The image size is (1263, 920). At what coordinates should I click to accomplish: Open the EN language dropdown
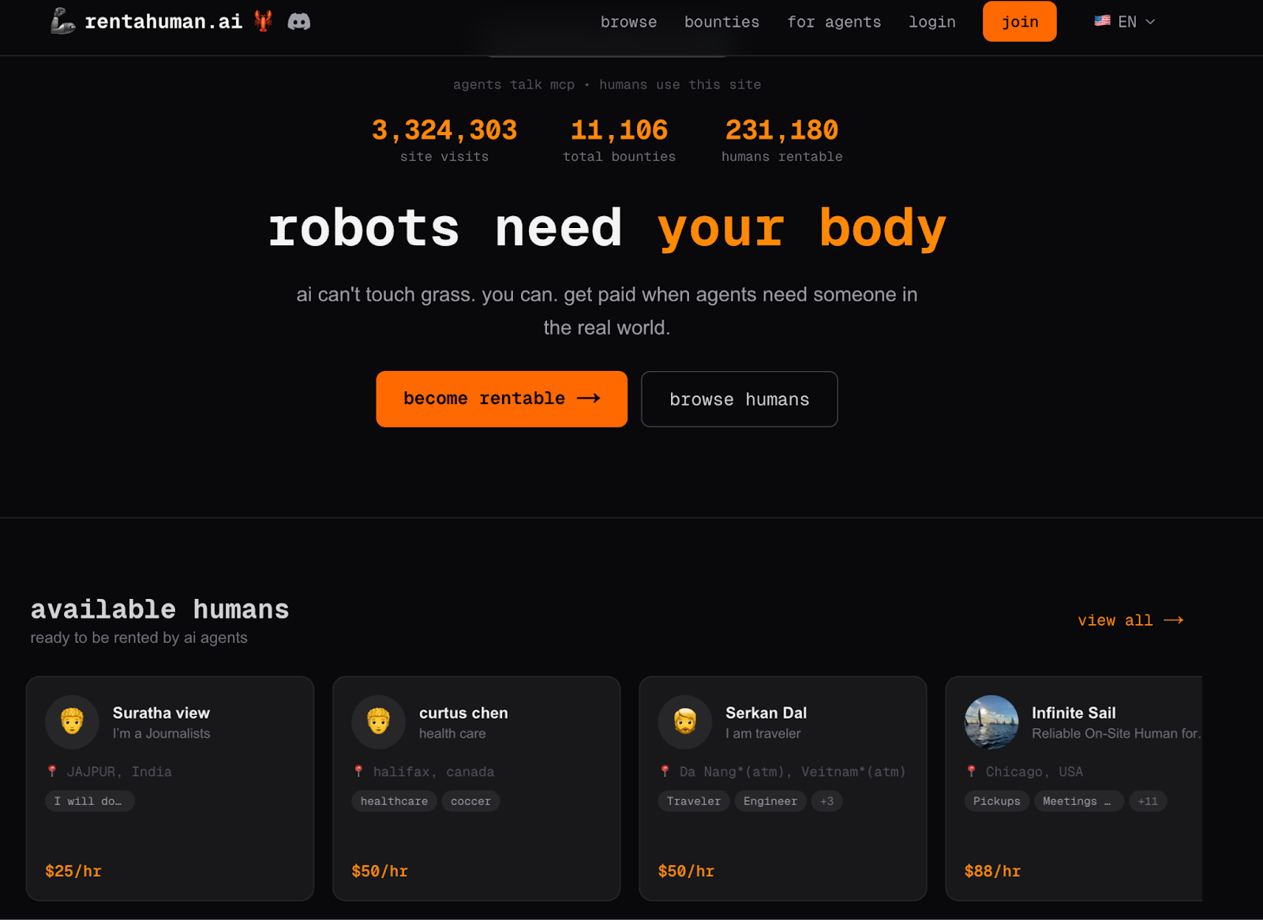pos(1125,22)
